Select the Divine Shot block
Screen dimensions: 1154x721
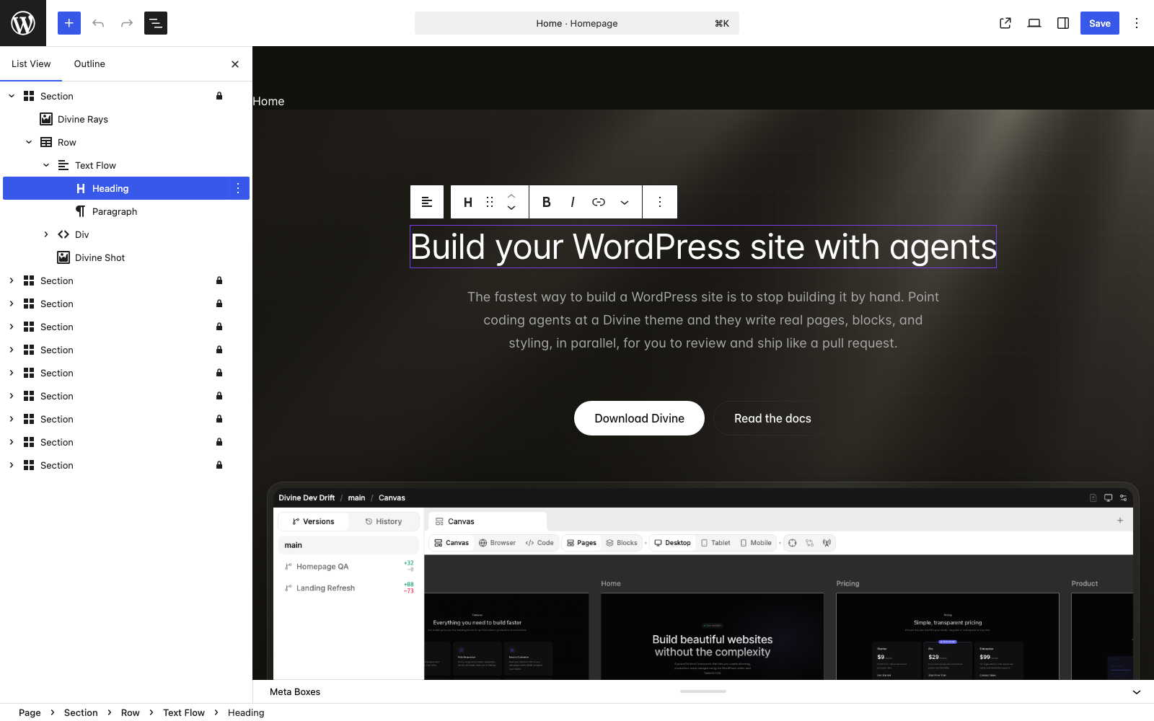tap(100, 257)
